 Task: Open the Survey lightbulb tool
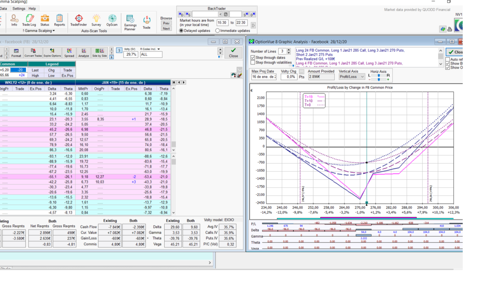(96, 20)
